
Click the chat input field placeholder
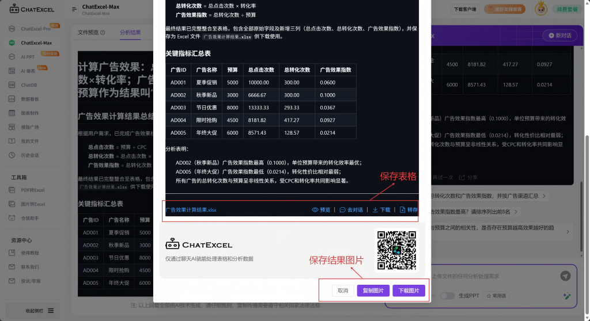click(x=465, y=276)
